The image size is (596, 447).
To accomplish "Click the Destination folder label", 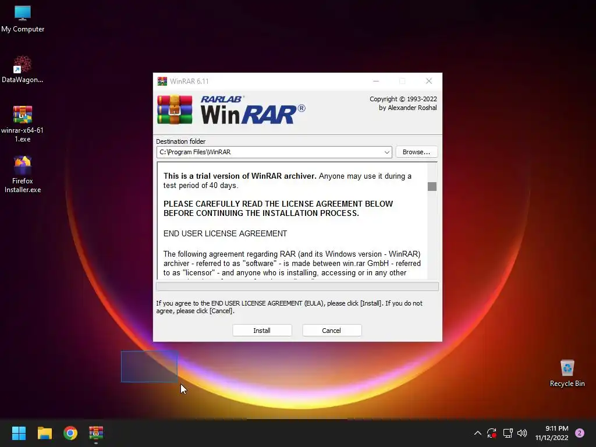I will point(180,141).
